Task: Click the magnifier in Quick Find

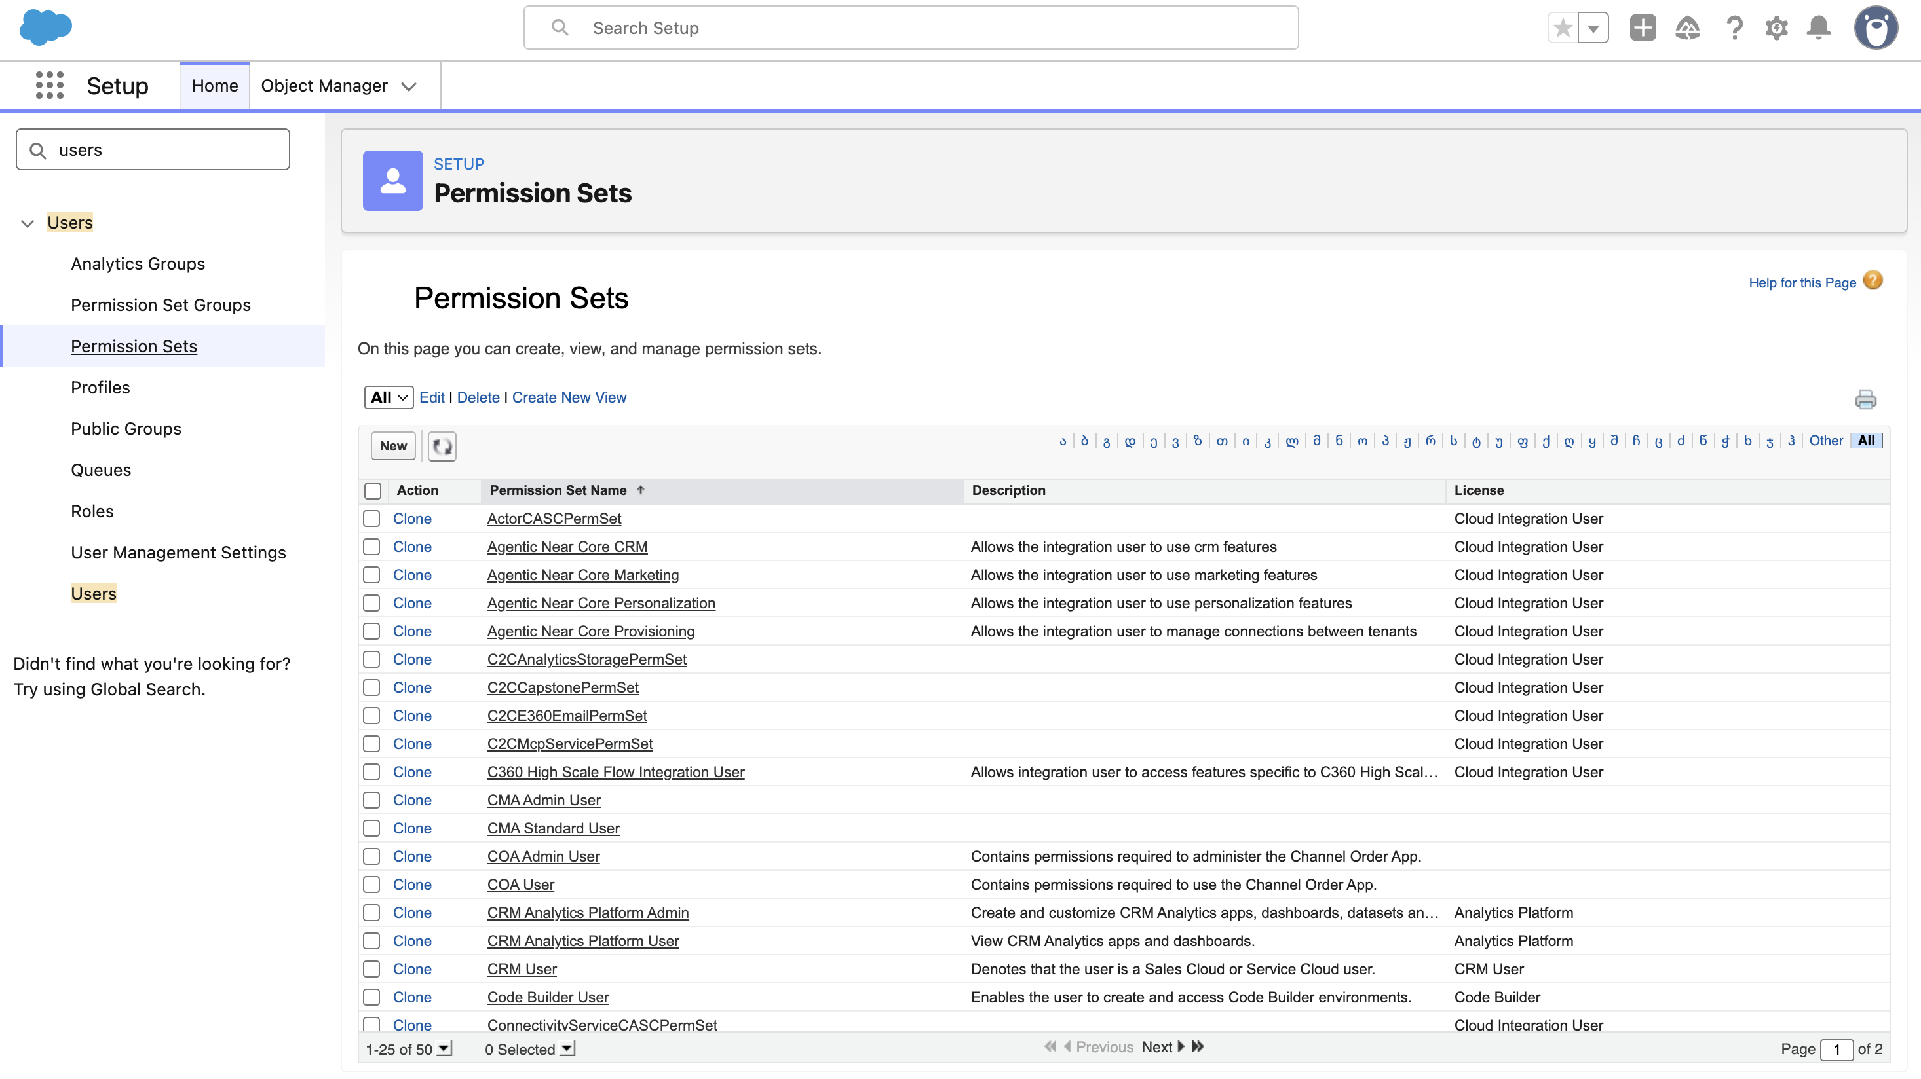Action: pos(37,151)
